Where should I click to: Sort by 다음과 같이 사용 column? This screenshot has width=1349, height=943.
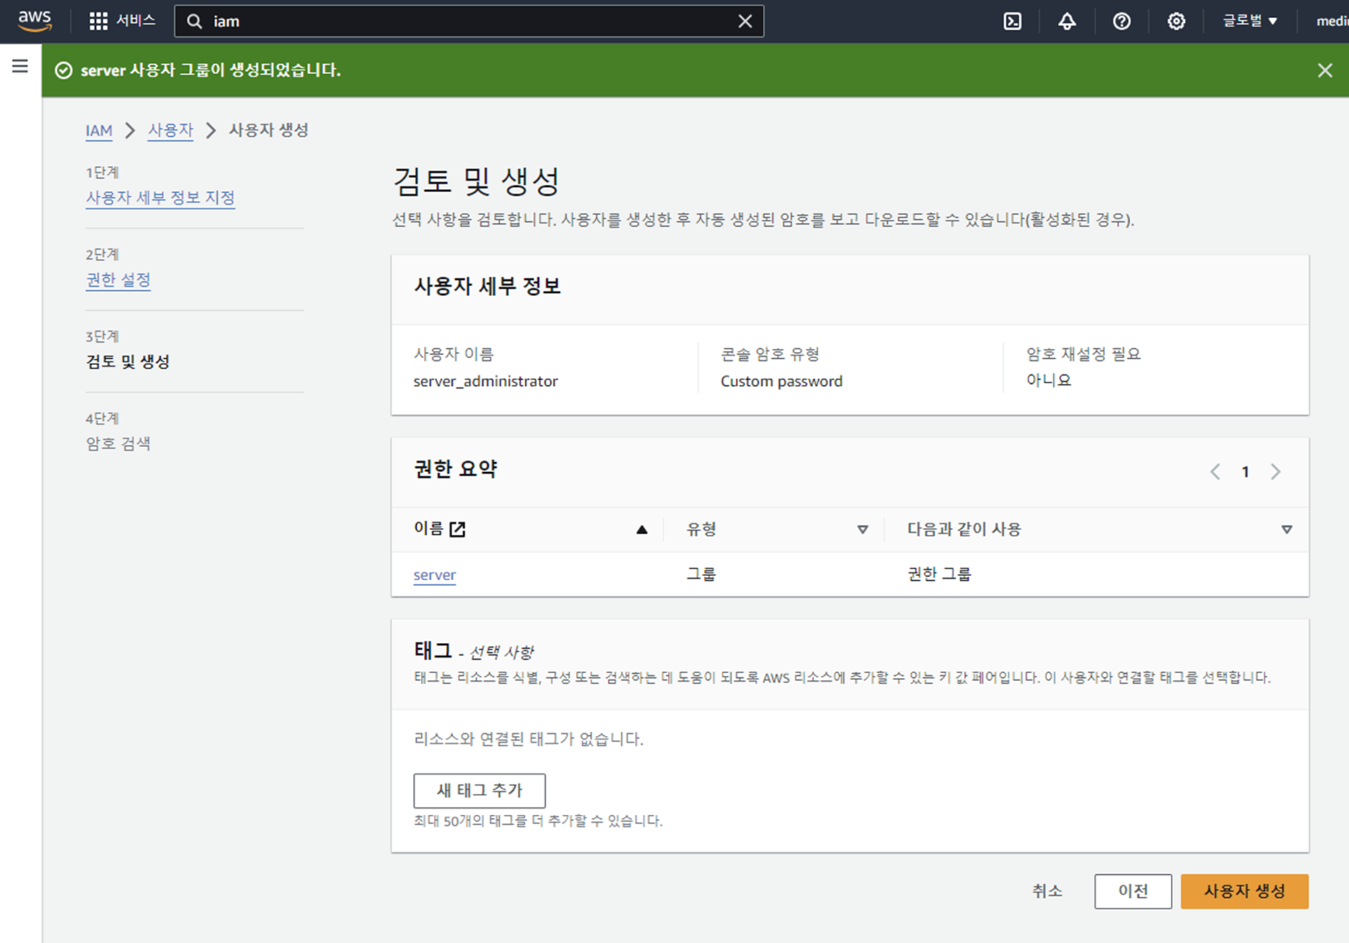coord(1286,530)
